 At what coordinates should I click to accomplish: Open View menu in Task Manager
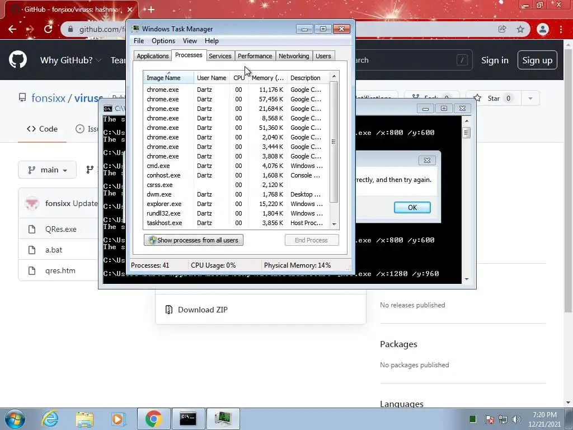coord(190,40)
